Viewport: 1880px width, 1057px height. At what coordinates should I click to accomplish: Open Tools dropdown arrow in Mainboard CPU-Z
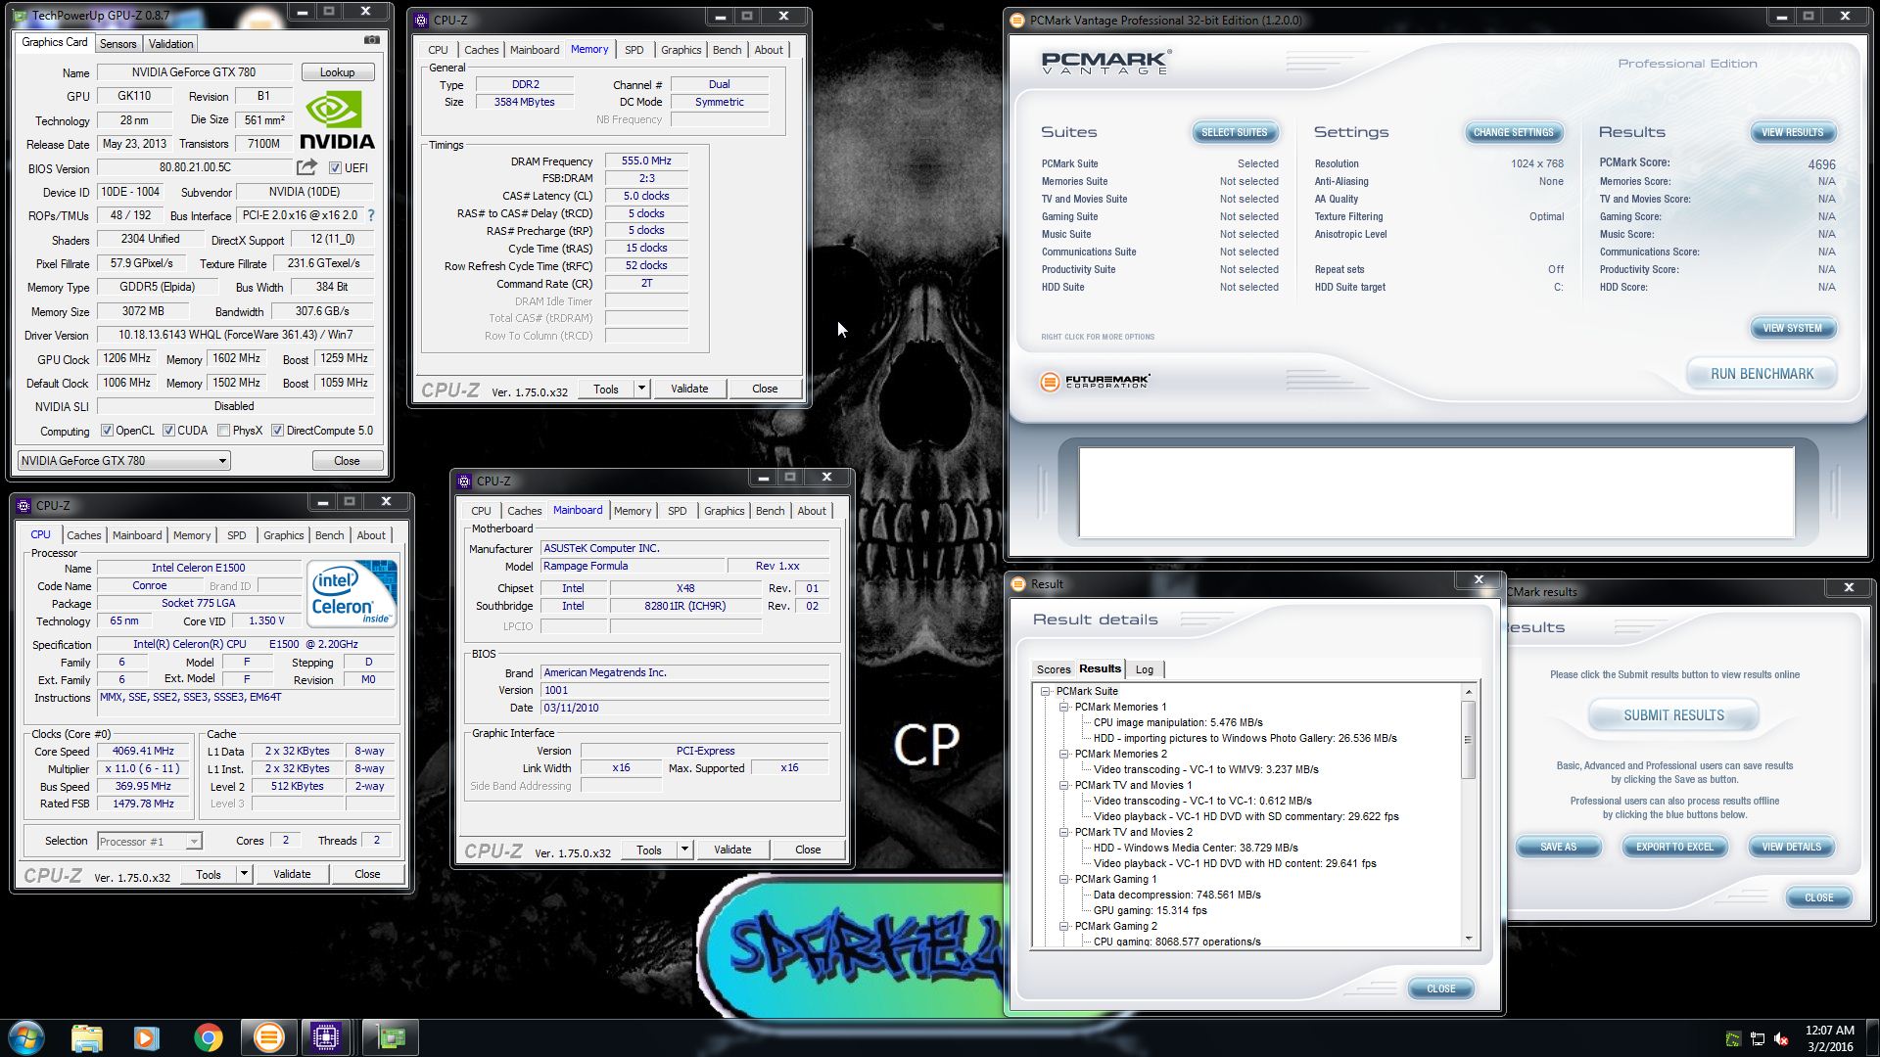(x=684, y=850)
